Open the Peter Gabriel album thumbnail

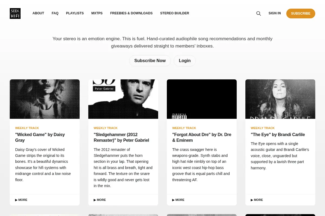(123, 99)
